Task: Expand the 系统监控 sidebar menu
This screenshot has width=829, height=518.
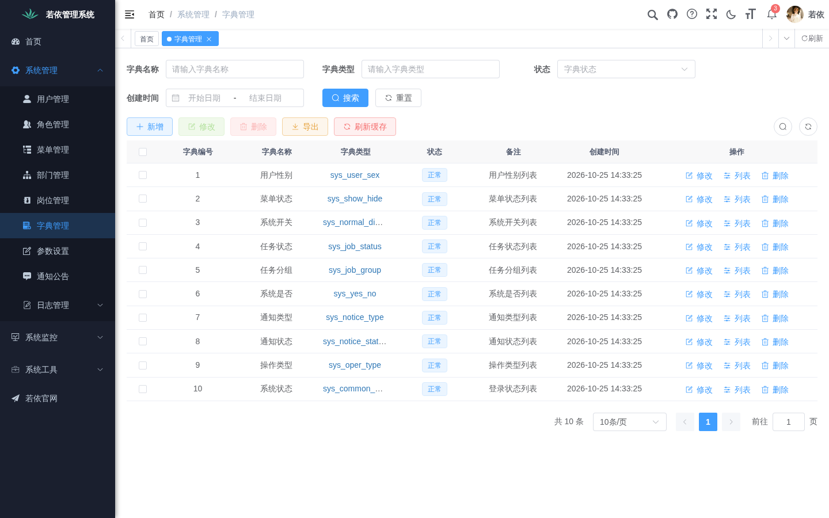Action: click(x=58, y=337)
